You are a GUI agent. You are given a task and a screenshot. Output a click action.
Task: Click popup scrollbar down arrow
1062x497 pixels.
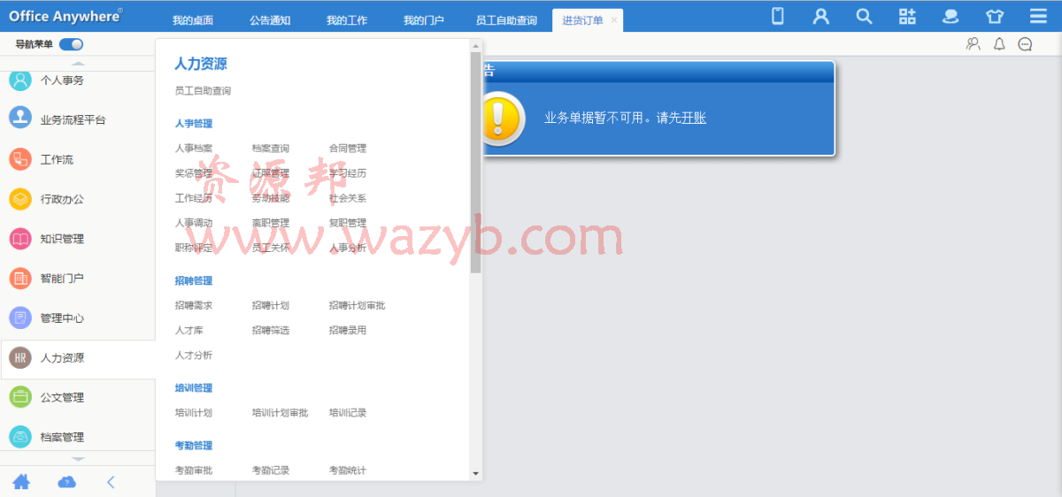pyautogui.click(x=476, y=474)
